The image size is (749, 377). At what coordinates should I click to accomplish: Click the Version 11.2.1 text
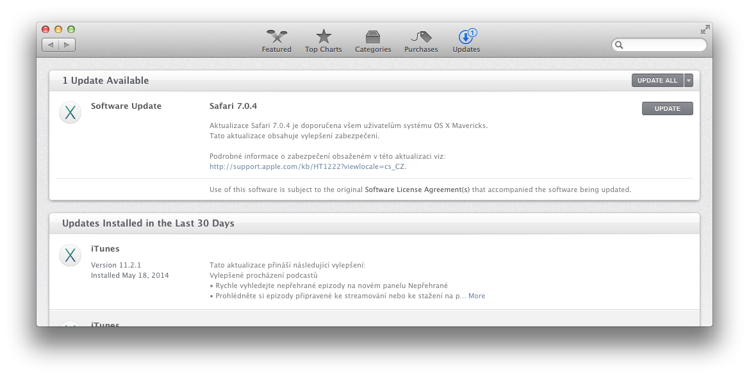point(116,265)
